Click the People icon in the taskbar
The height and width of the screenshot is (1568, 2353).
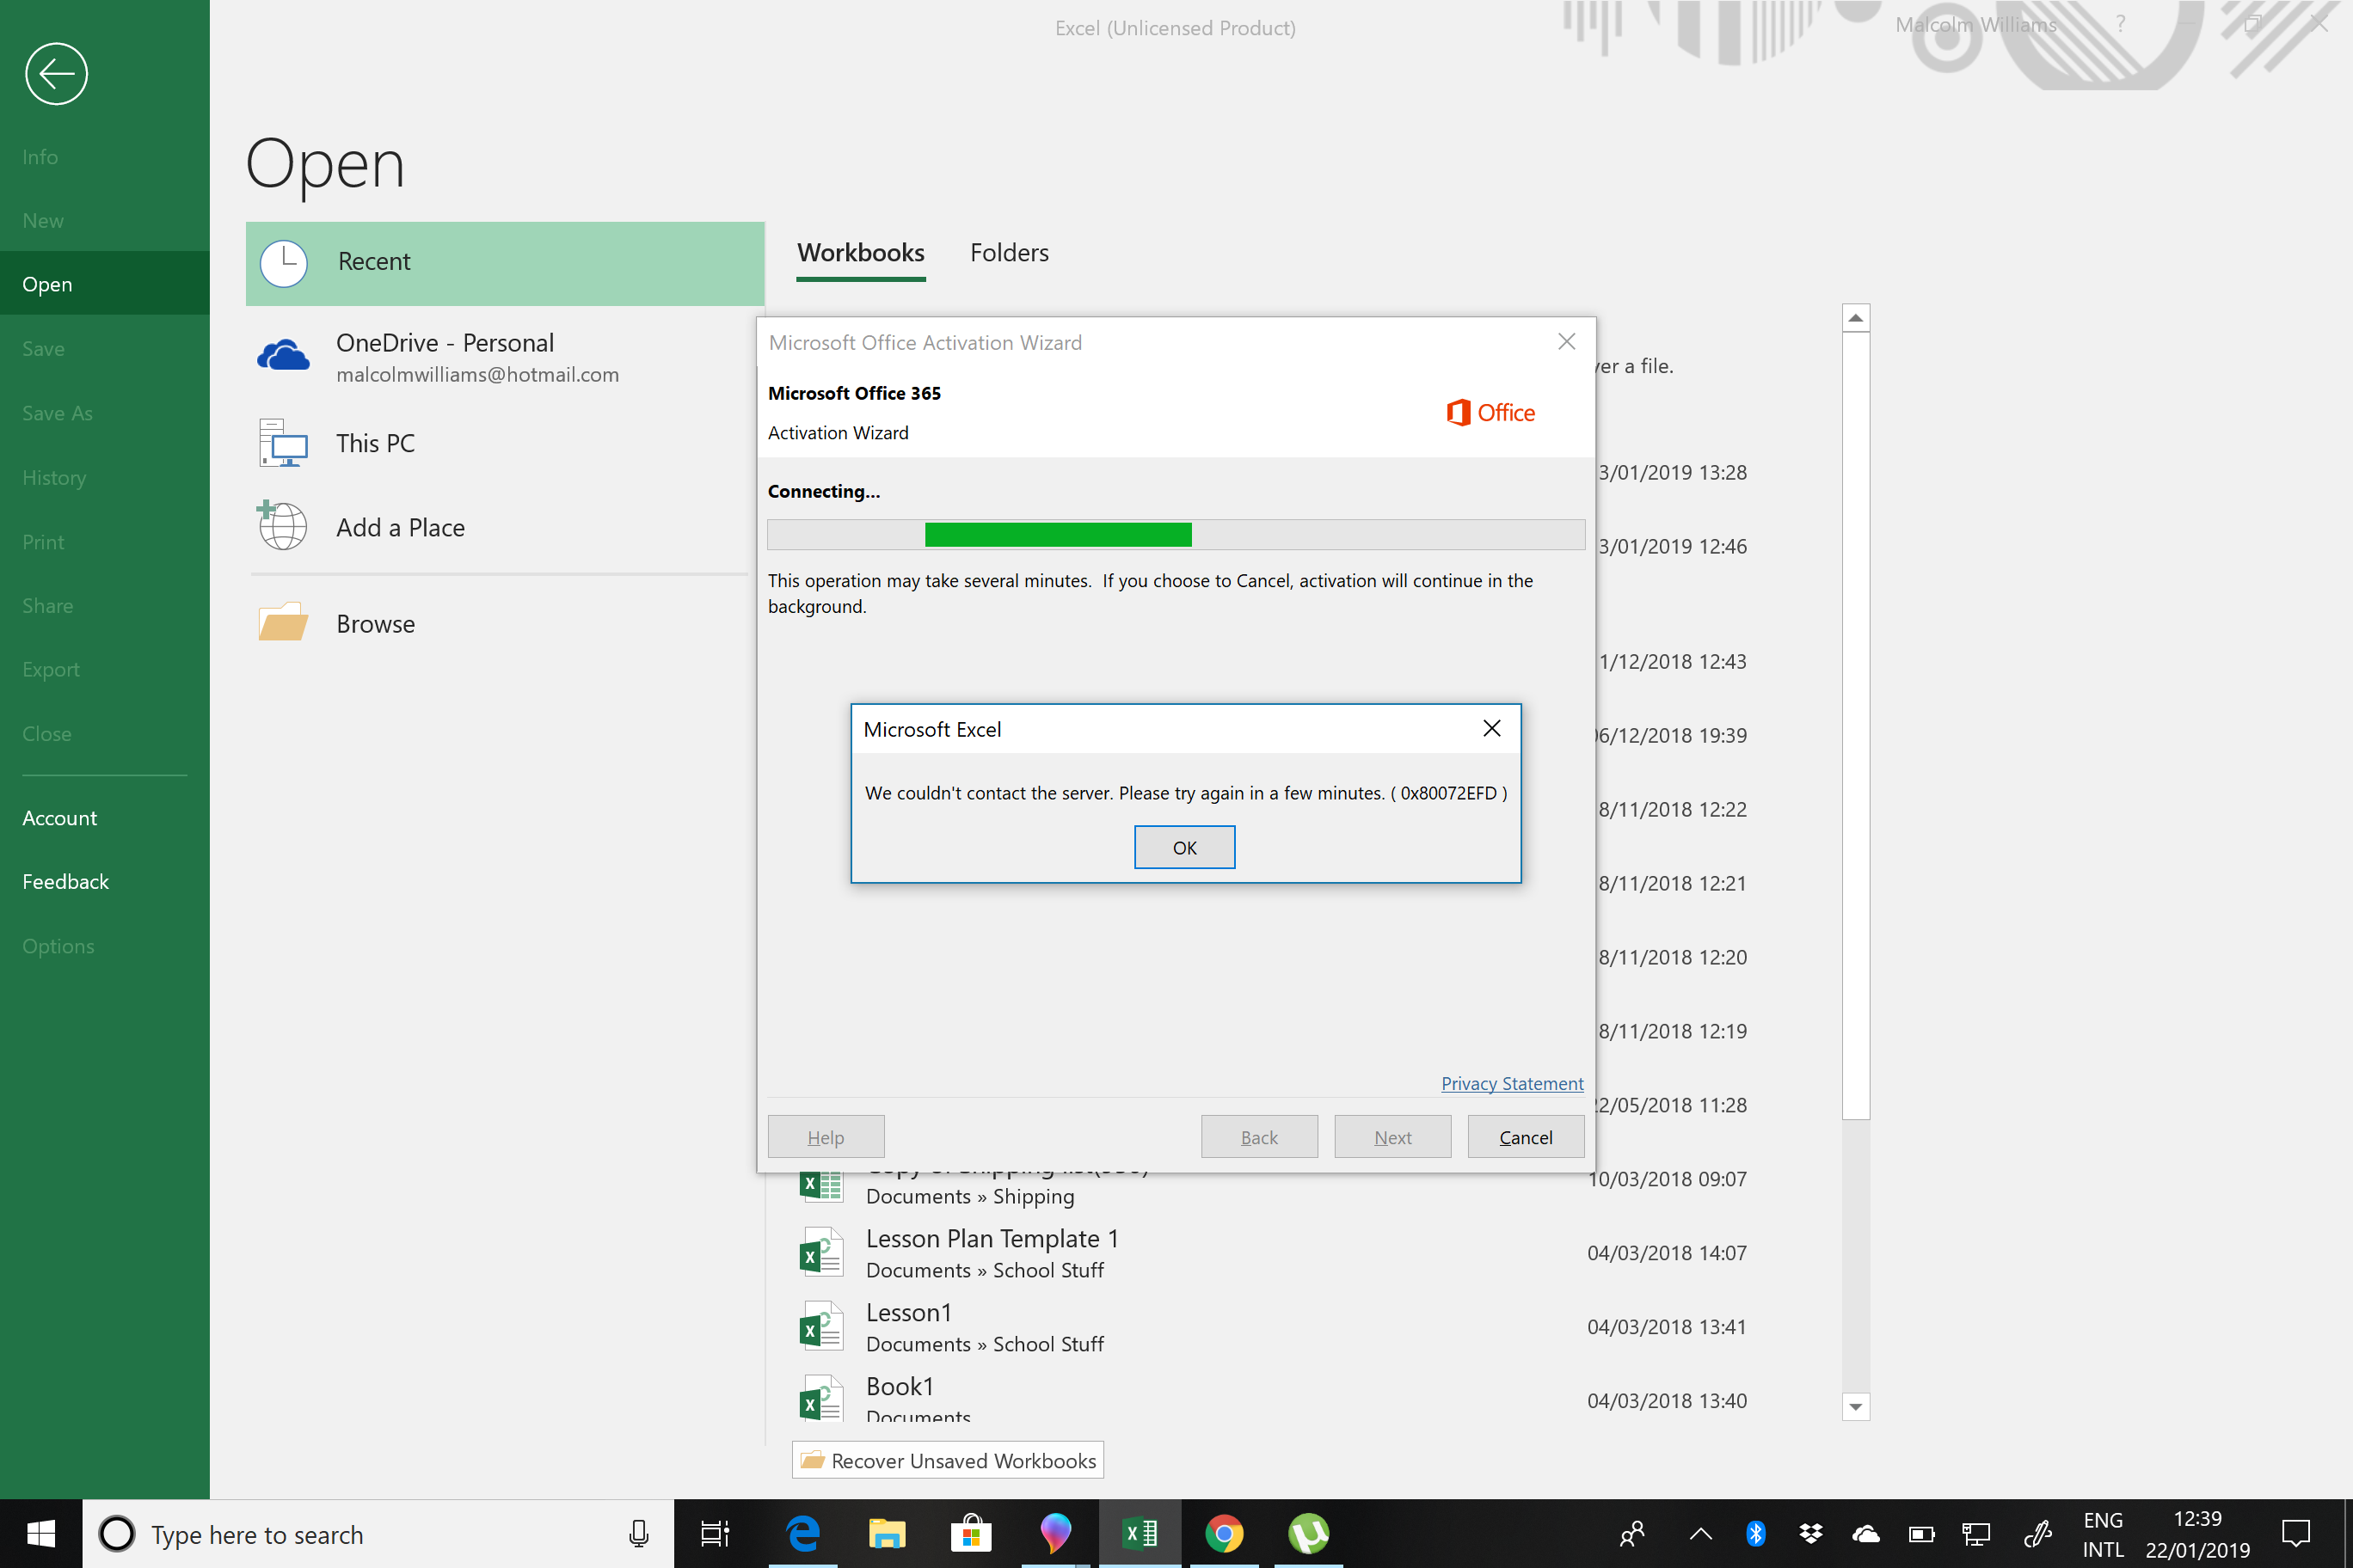pos(1631,1533)
